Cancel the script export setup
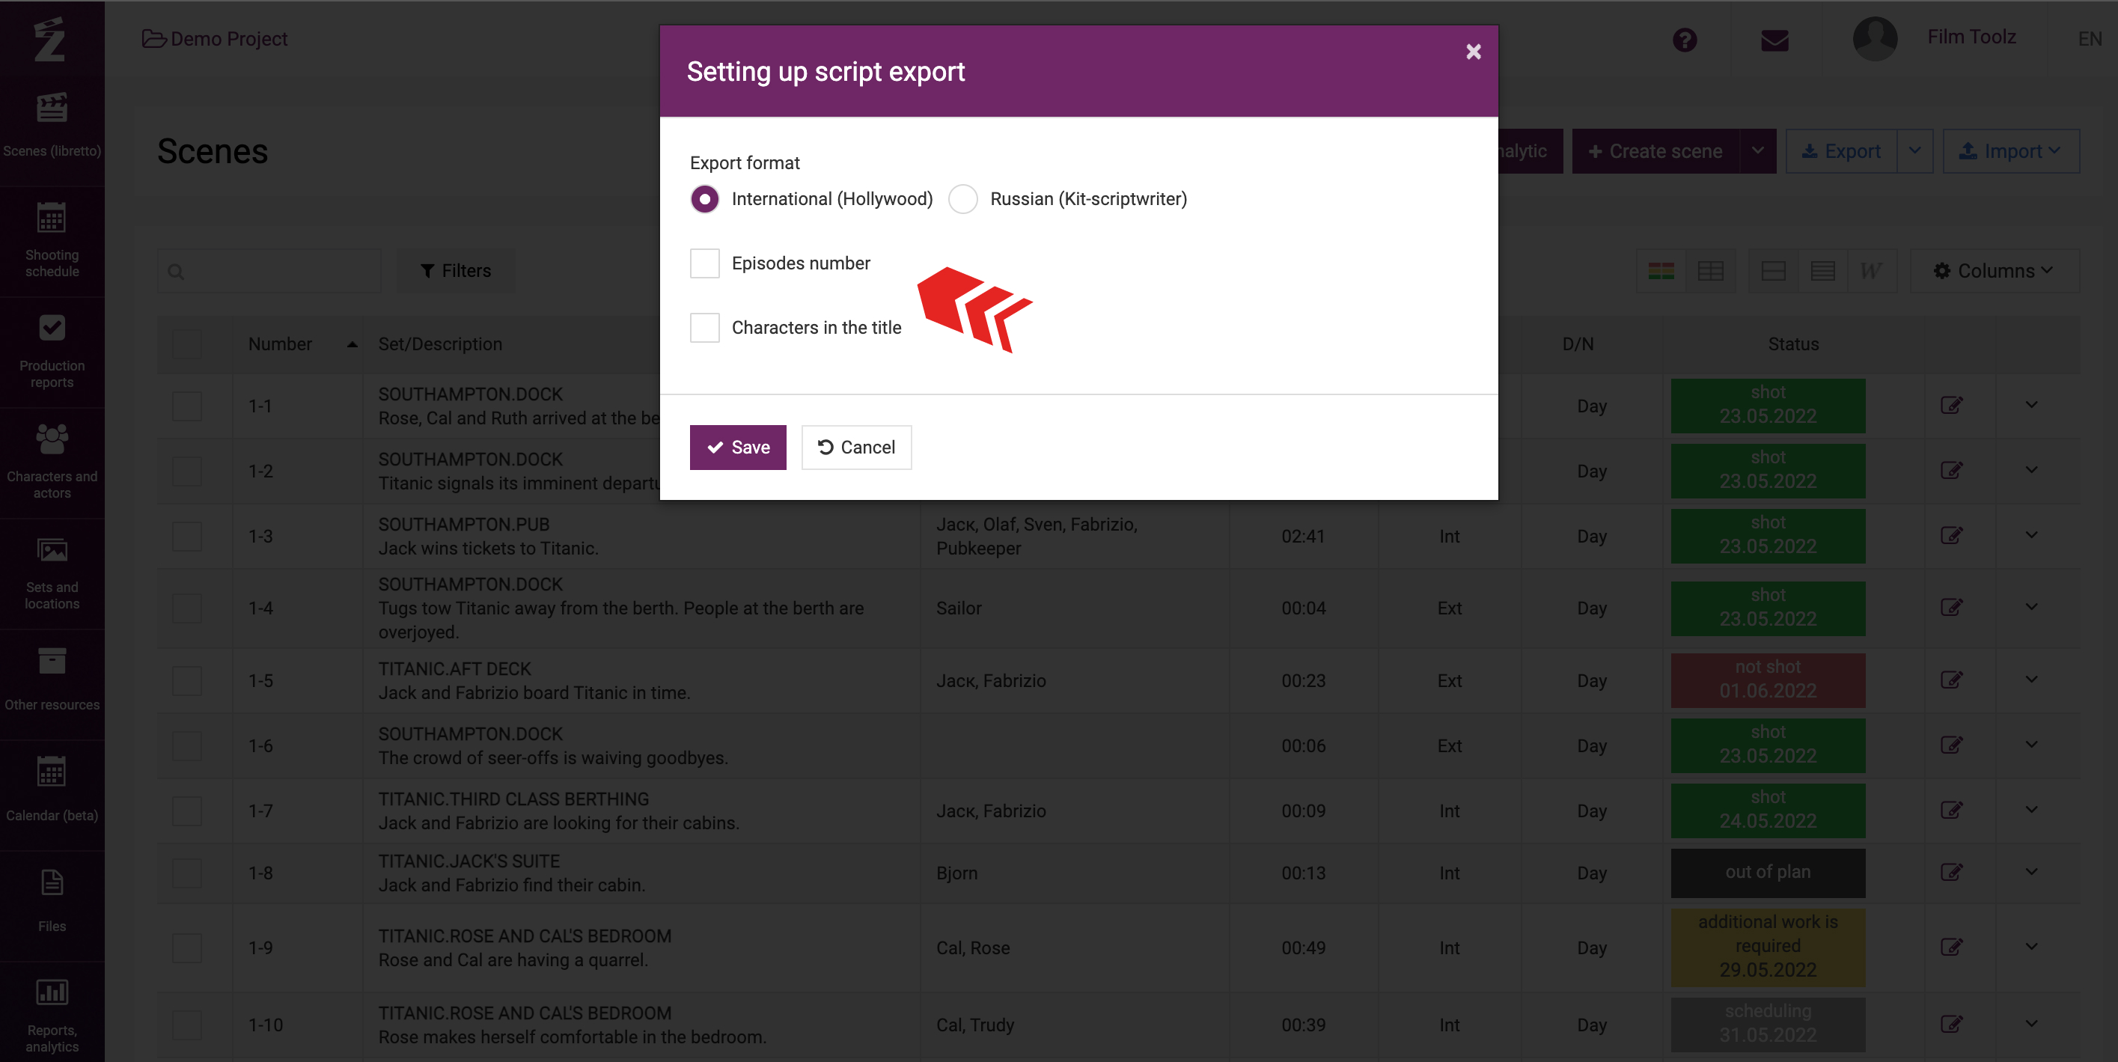Screen dimensions: 2118x1062 pyautogui.click(x=856, y=447)
